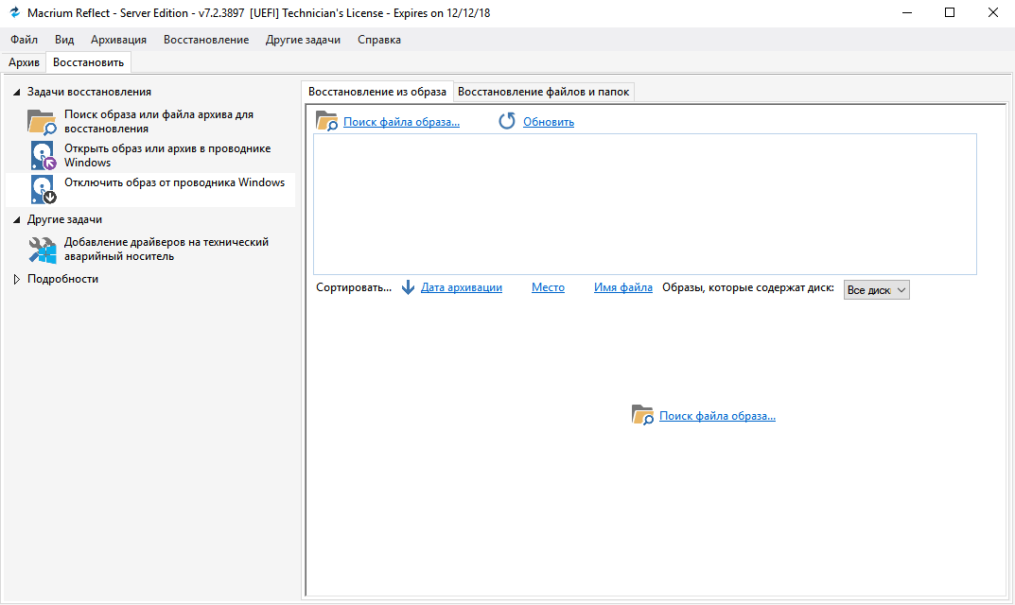1015x605 pixels.
Task: Click the 'Обновить' link
Action: pyautogui.click(x=548, y=122)
